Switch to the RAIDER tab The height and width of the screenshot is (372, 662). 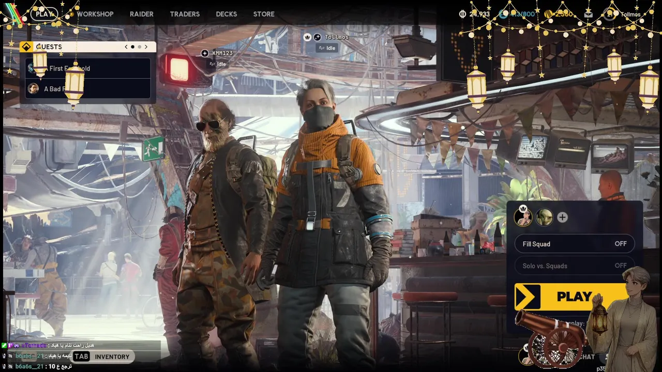coord(142,14)
